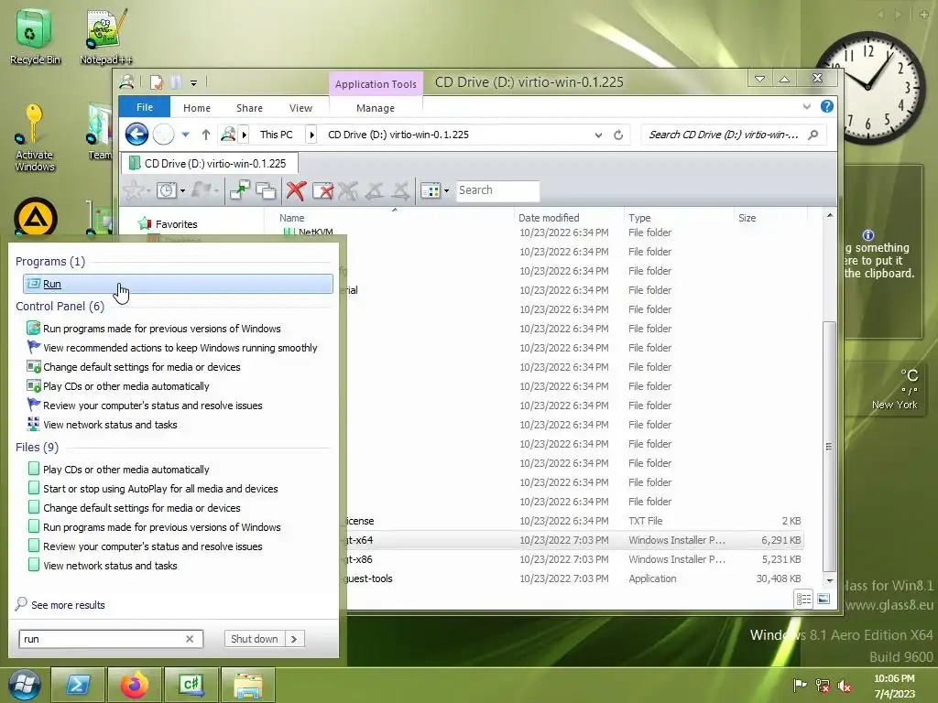Switch to the View ribbon tab
Image resolution: width=938 pixels, height=703 pixels.
point(300,108)
